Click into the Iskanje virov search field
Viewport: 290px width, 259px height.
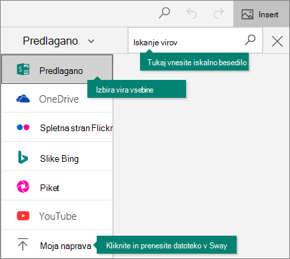(195, 41)
